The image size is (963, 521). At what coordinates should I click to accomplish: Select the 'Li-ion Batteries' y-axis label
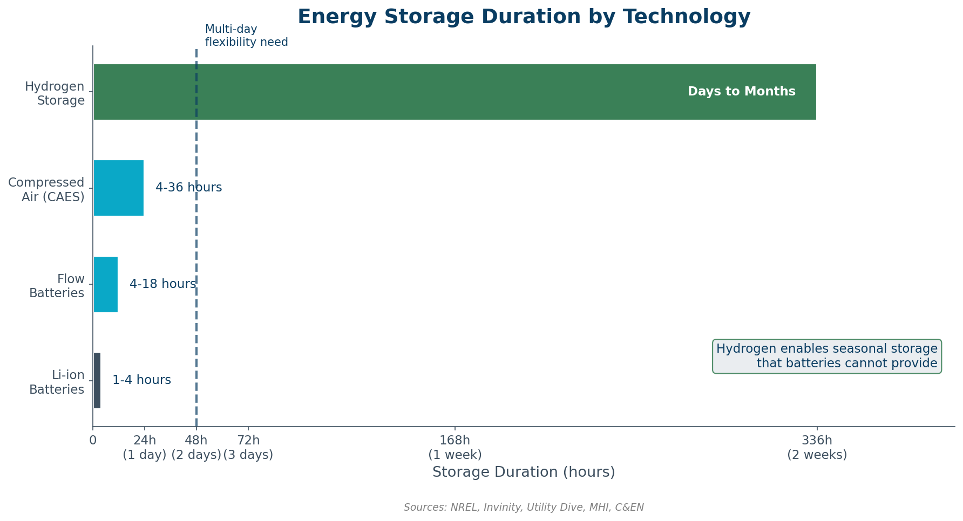pyautogui.click(x=57, y=382)
